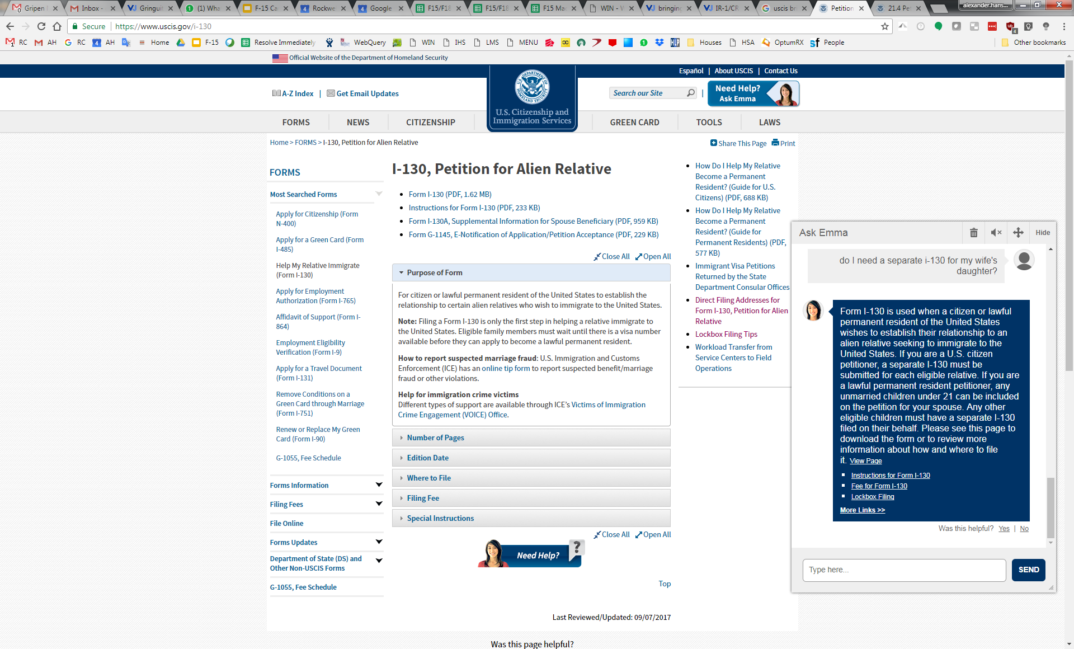Click the USCIS seal logo
The height and width of the screenshot is (649, 1074).
(532, 87)
